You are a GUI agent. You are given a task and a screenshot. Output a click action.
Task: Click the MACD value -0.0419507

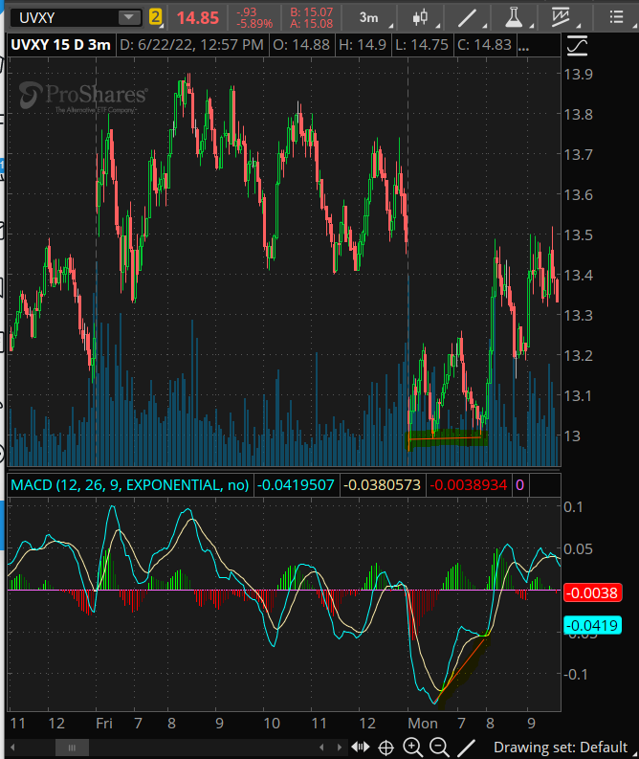click(295, 485)
